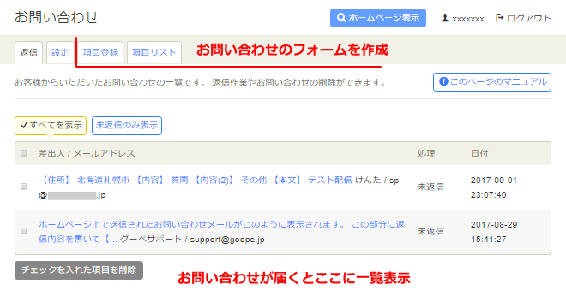Viewport: 566px width, 308px height.
Task: Open the 項目登録 tab
Action: (100, 52)
